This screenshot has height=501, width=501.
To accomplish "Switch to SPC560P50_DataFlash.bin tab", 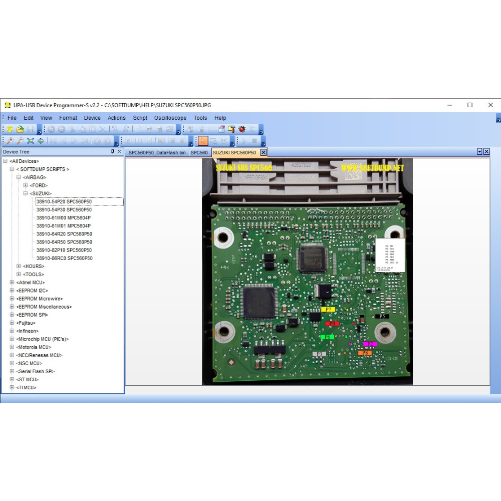I will pyautogui.click(x=157, y=153).
